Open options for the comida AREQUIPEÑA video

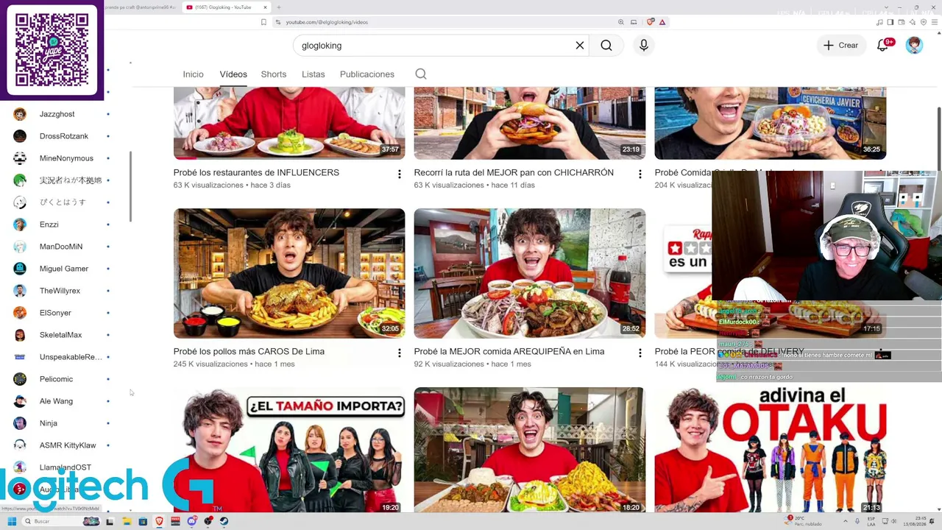[640, 353]
